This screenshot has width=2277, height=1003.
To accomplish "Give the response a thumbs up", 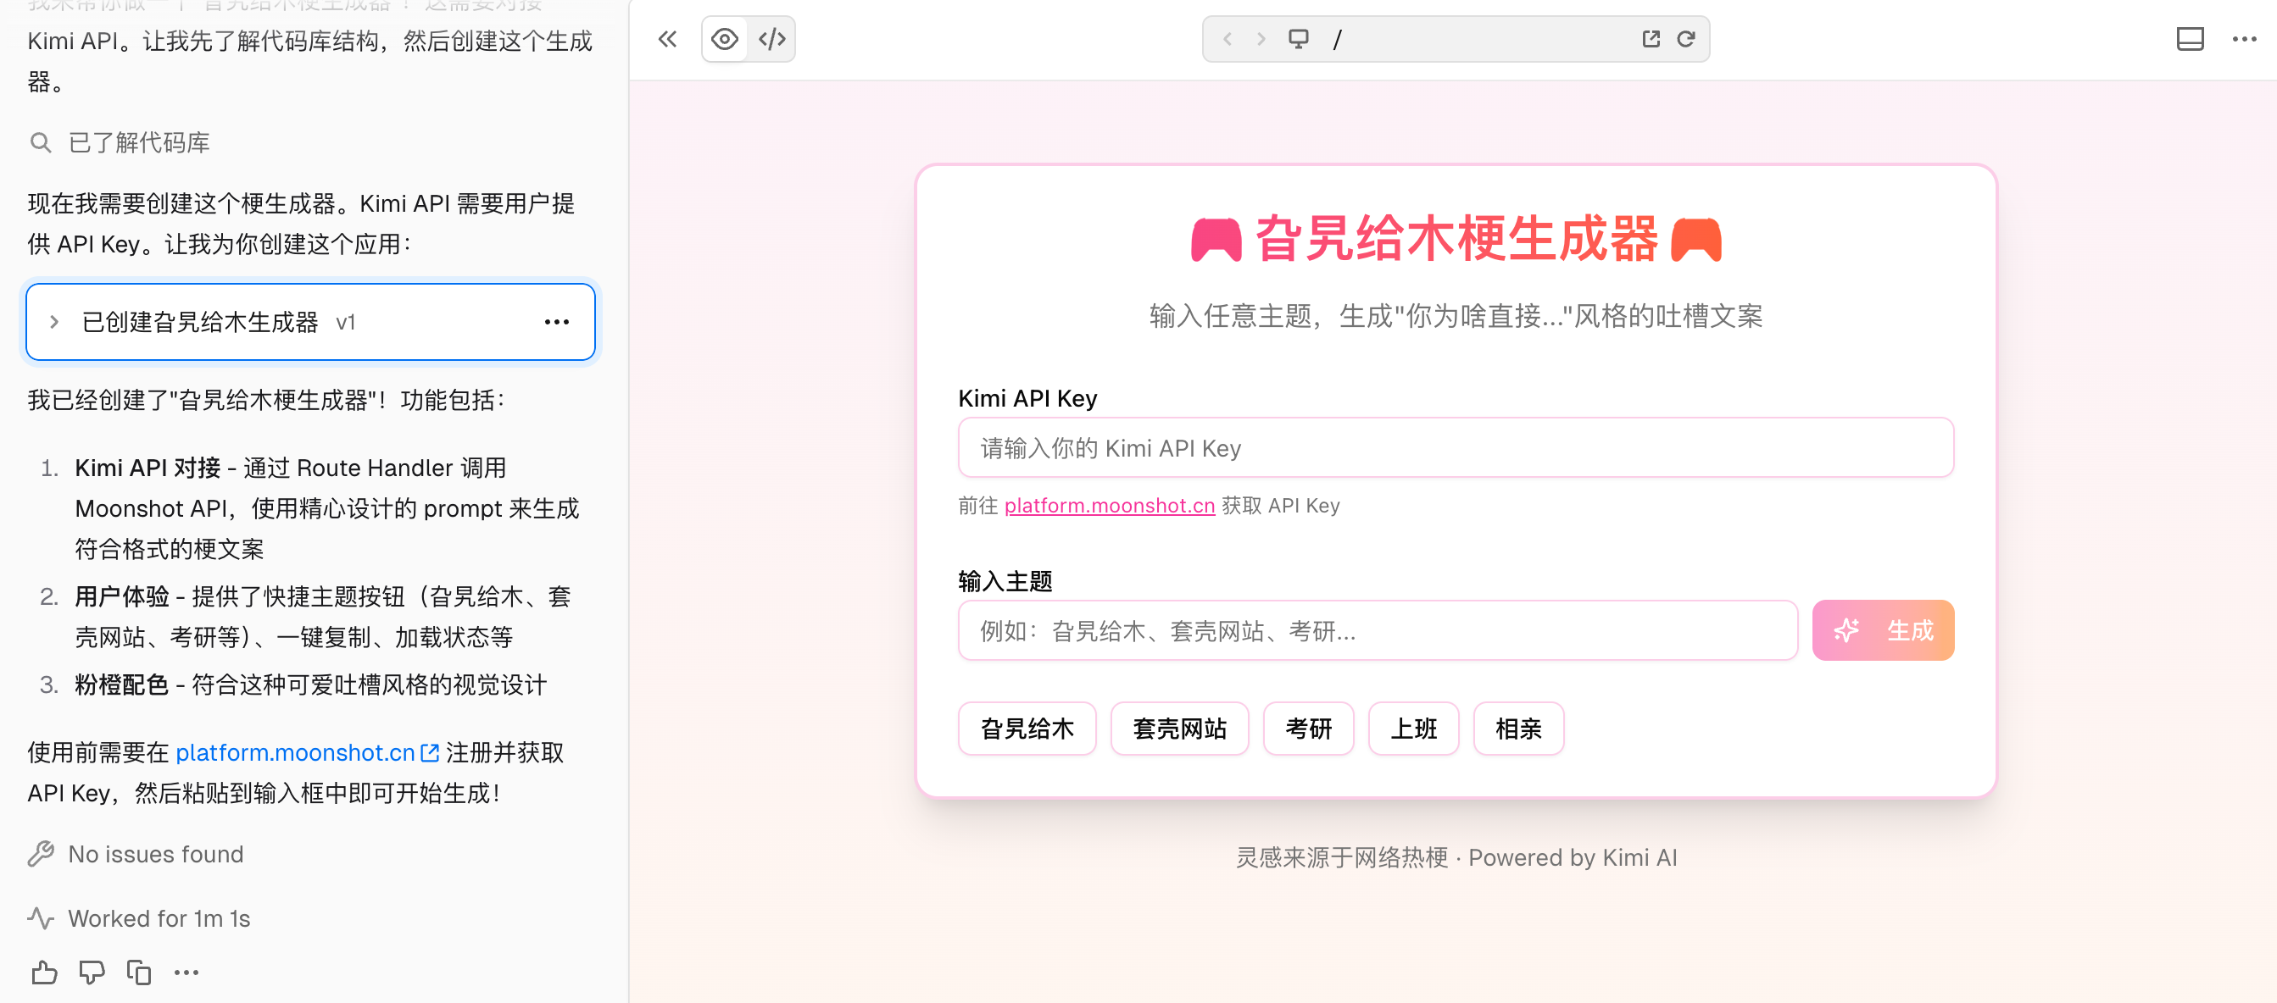I will click(42, 973).
